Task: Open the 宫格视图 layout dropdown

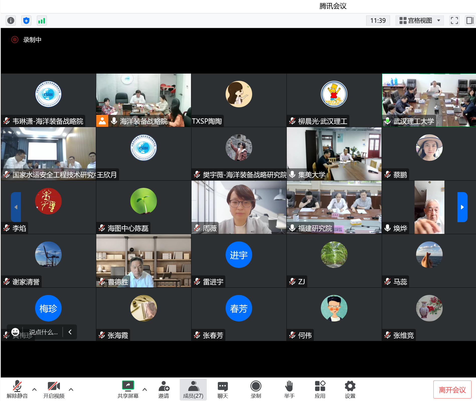Action: pos(419,21)
